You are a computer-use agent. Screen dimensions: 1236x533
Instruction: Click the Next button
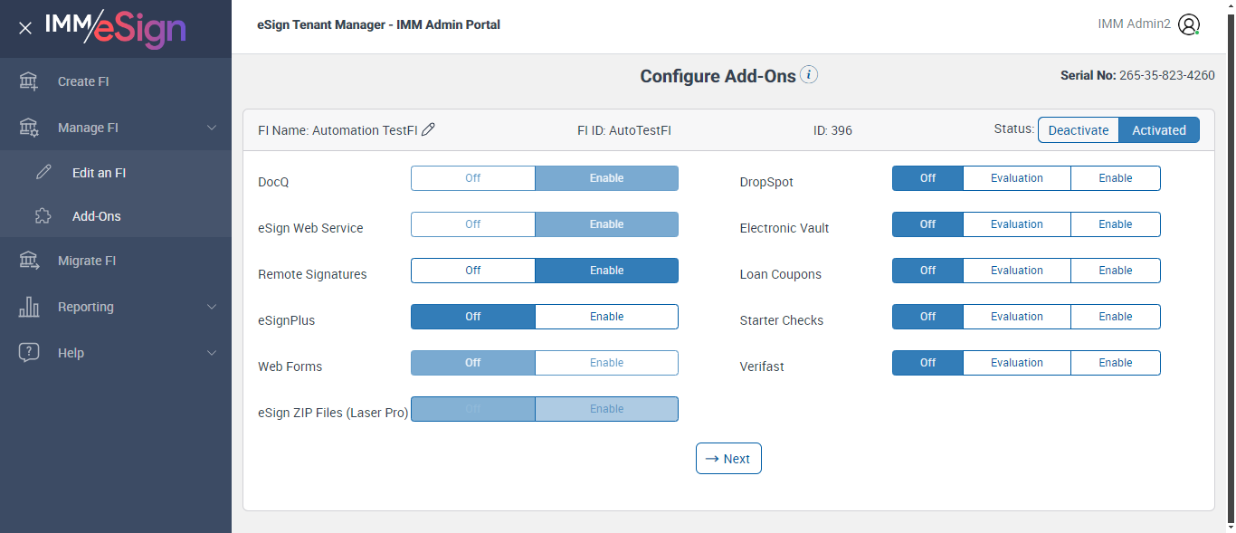(x=728, y=459)
